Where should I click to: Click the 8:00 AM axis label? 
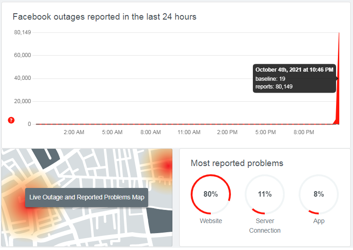click(x=150, y=132)
